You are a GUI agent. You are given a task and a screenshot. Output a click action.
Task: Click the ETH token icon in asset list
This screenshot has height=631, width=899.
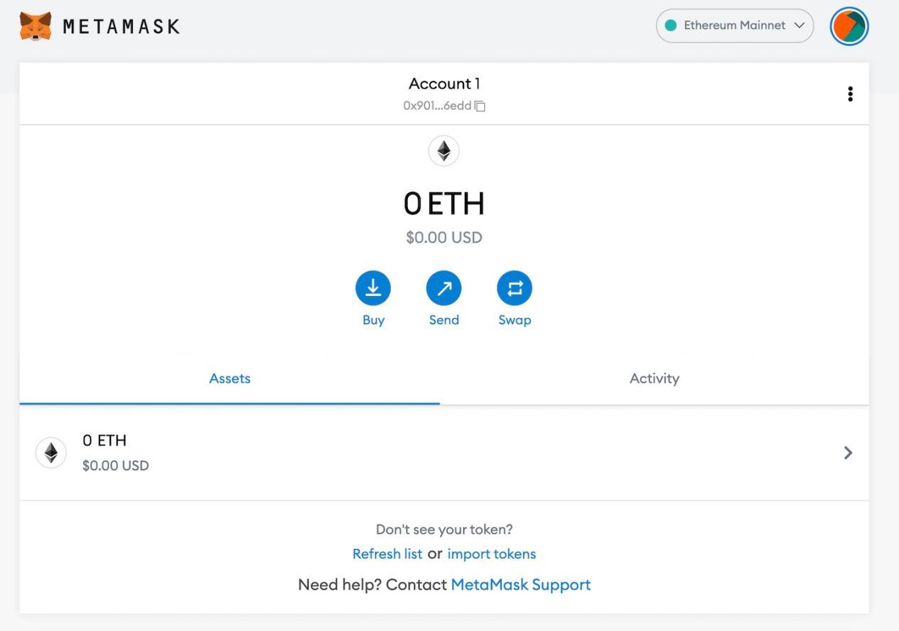(51, 453)
